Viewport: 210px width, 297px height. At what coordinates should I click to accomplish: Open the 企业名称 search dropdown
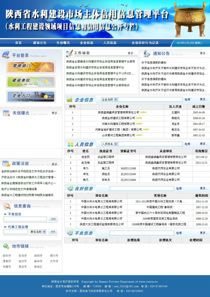tap(109, 99)
